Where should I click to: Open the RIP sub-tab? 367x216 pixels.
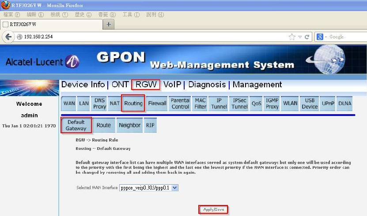150,125
